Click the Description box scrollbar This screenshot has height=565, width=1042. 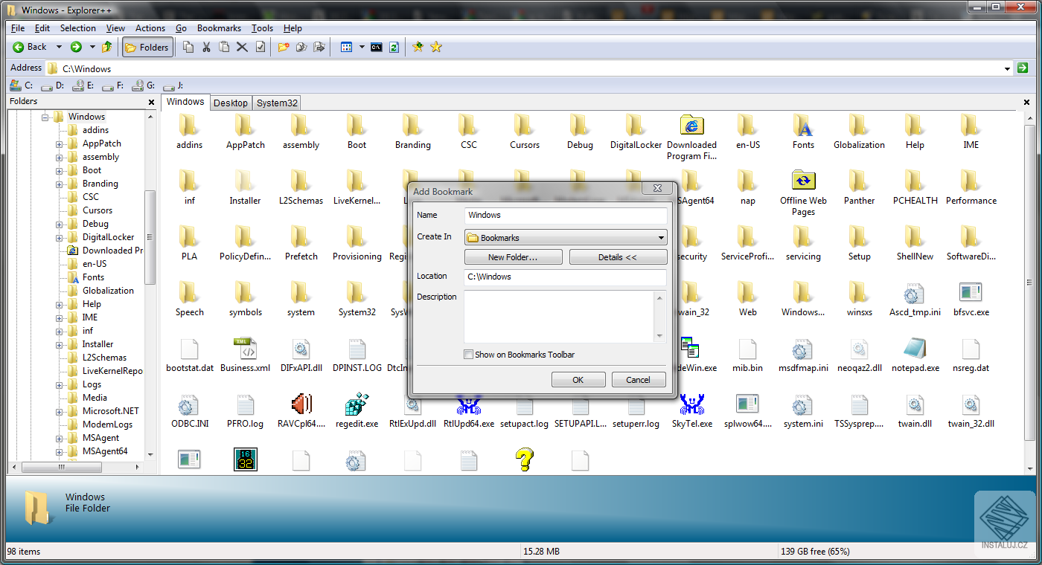pos(659,317)
